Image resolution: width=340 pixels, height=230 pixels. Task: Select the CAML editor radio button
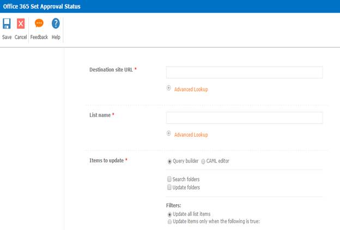[203, 161]
